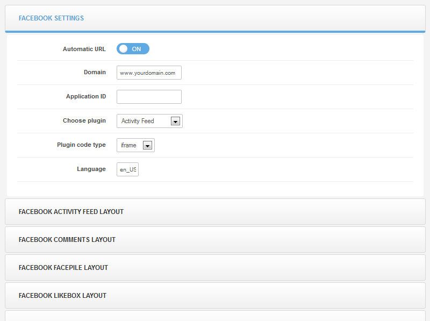Collapse the Facebook Settings panel header

coord(215,18)
